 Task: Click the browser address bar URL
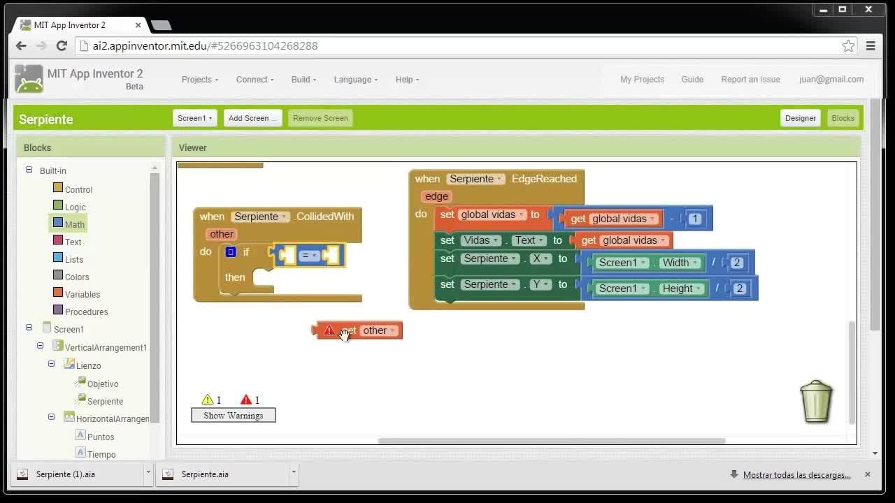(x=206, y=46)
